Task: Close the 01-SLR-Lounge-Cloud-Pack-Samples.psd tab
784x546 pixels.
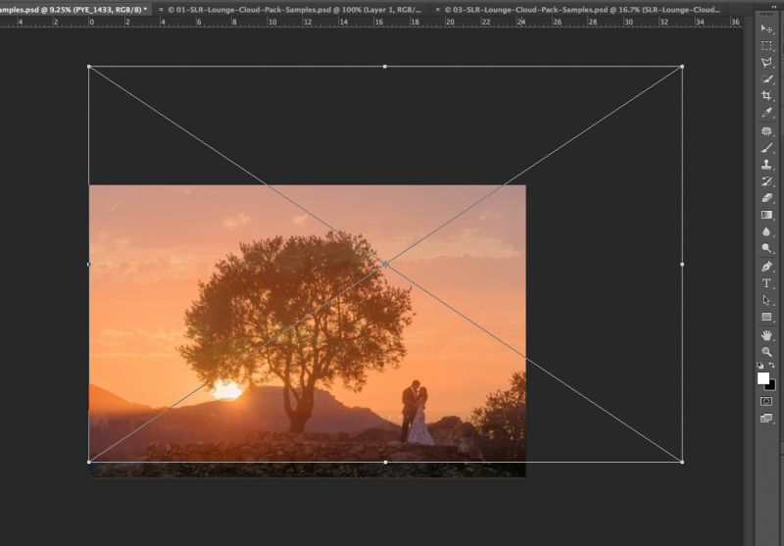Action: [x=161, y=10]
